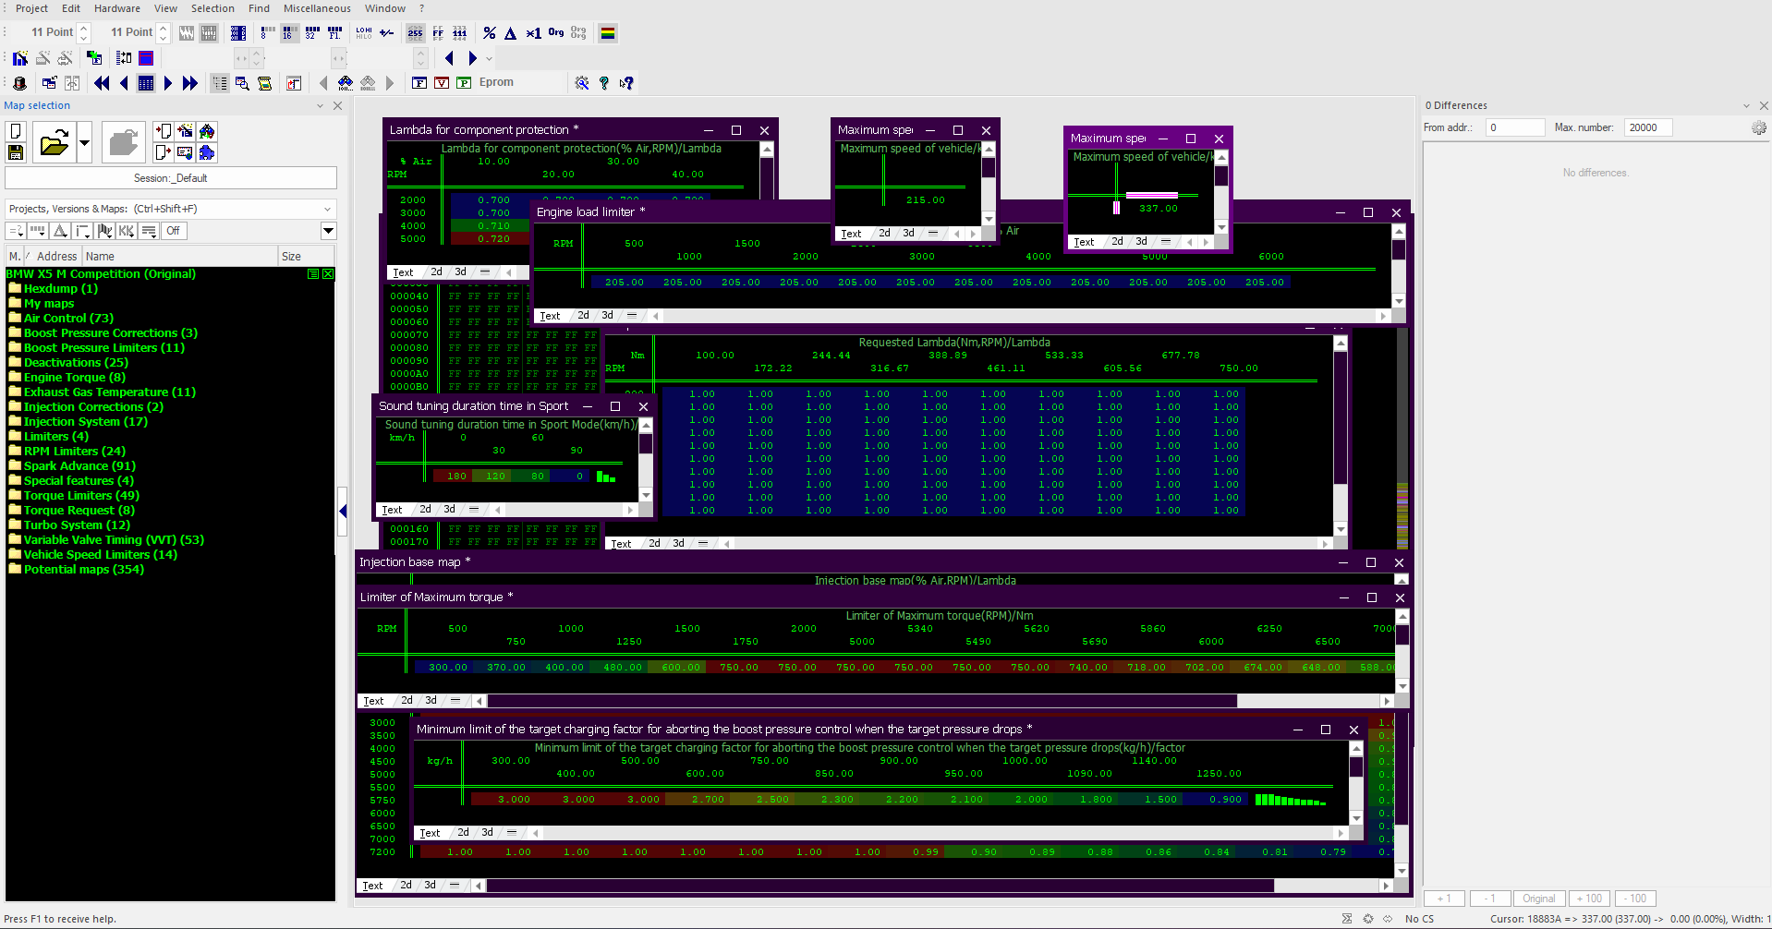Click the From addr. input field
Viewport: 1772px width, 929px height.
(x=1515, y=127)
